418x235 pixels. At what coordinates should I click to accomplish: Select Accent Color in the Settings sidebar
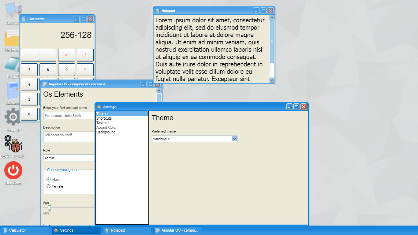106,127
